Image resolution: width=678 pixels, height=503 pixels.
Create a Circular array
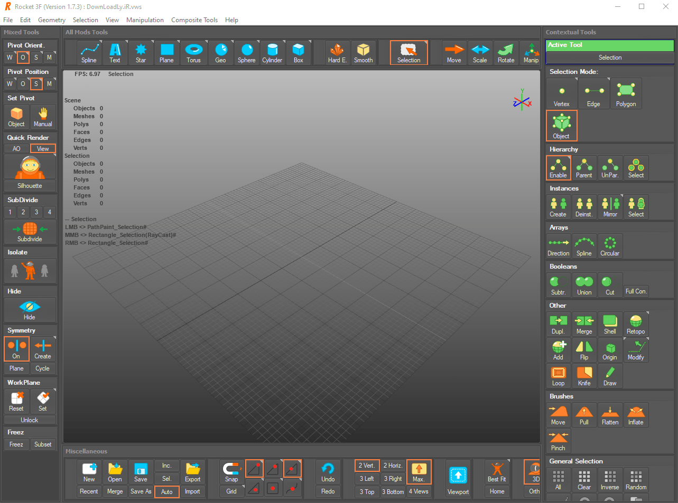(610, 246)
